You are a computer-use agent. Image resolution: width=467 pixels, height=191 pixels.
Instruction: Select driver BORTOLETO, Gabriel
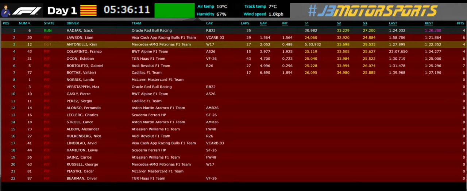[85, 66]
